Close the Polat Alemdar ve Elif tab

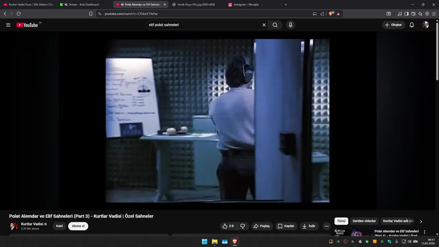point(165,4)
